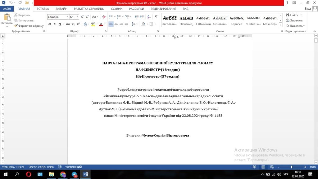Screen dimensions: 318x179
Task: Center-align text icon in the ribbon
Action: (x=116, y=24)
